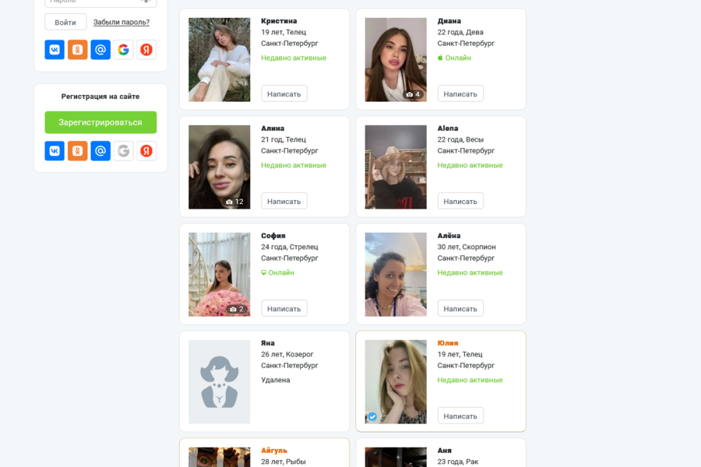
Task: Open the profile name Alena
Action: [448, 128]
